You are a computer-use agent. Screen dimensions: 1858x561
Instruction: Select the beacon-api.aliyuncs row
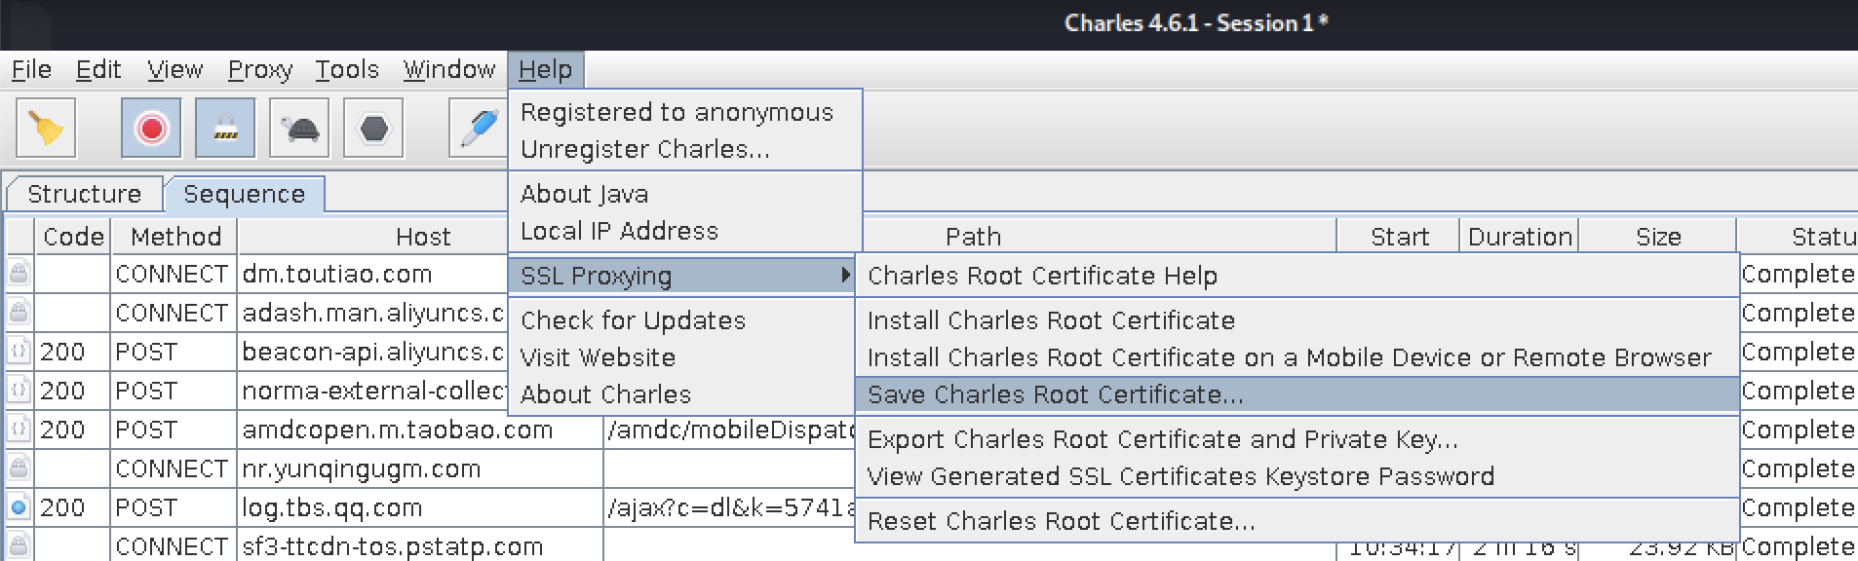click(373, 353)
